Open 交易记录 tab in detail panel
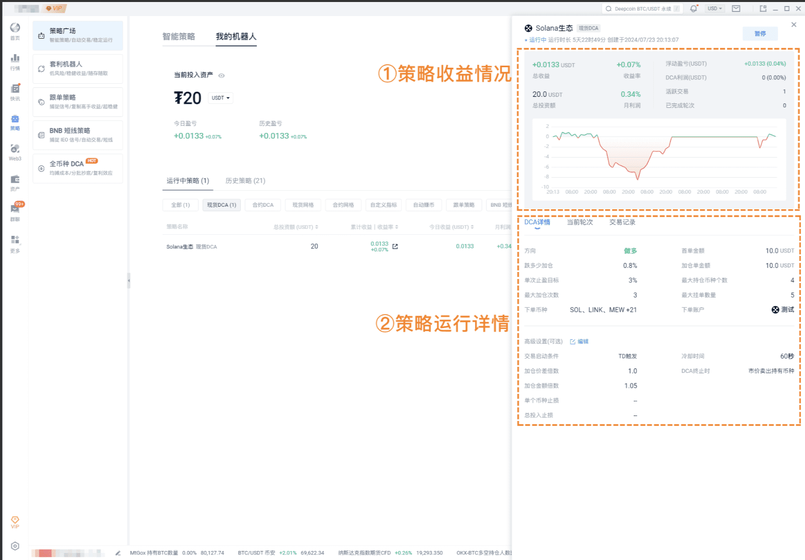 (x=622, y=222)
